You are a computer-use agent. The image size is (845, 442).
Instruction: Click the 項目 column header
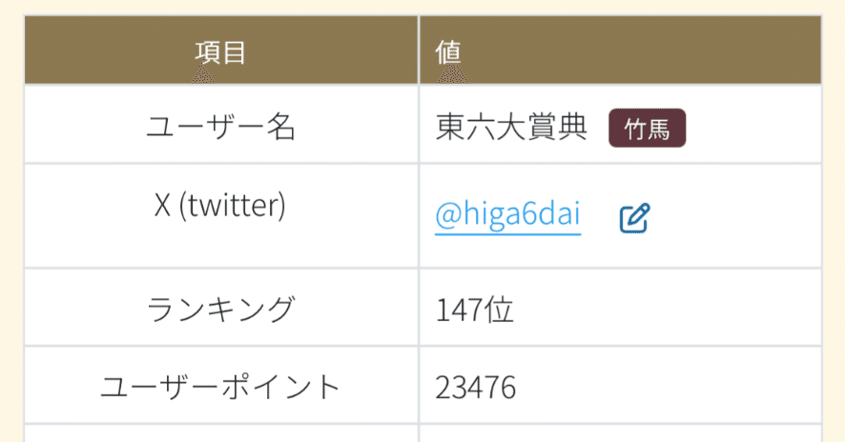[x=220, y=51]
